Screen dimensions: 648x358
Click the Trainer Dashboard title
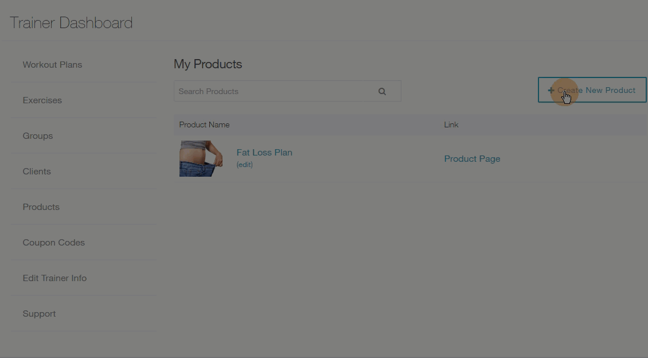coord(71,23)
